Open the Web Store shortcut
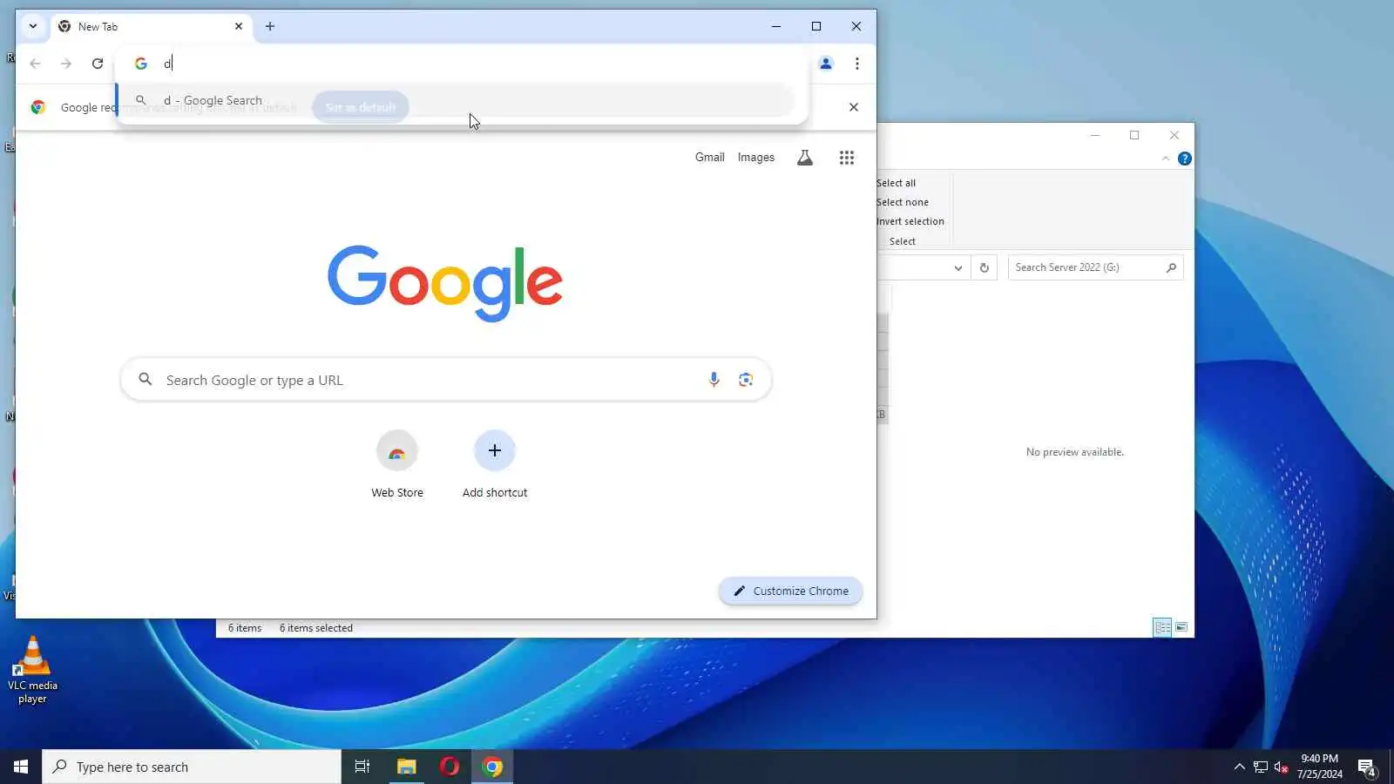 pos(397,465)
